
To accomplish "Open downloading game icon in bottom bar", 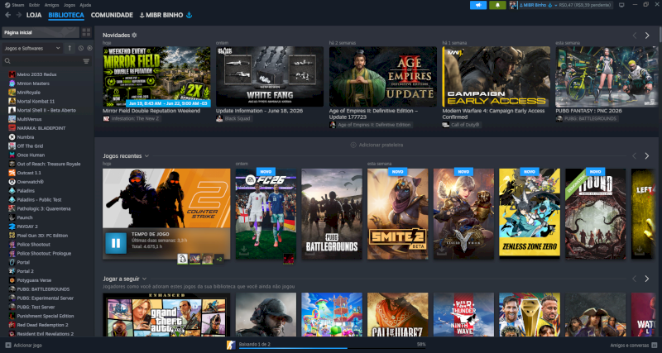I will pyautogui.click(x=231, y=345).
